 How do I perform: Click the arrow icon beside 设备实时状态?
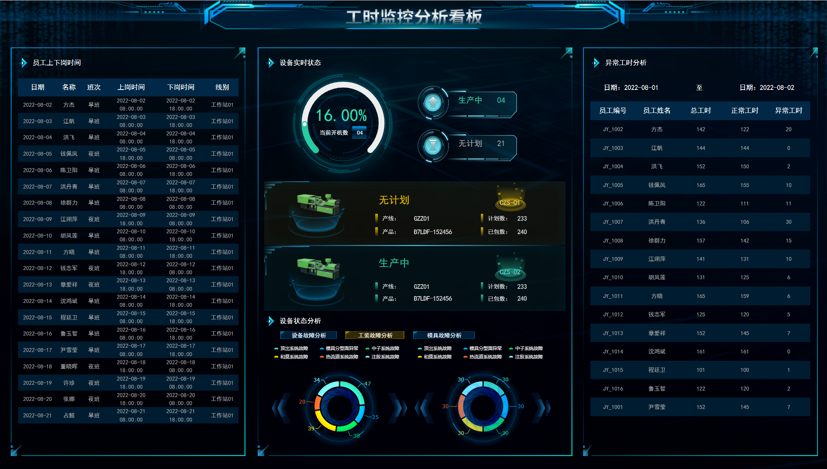(271, 63)
